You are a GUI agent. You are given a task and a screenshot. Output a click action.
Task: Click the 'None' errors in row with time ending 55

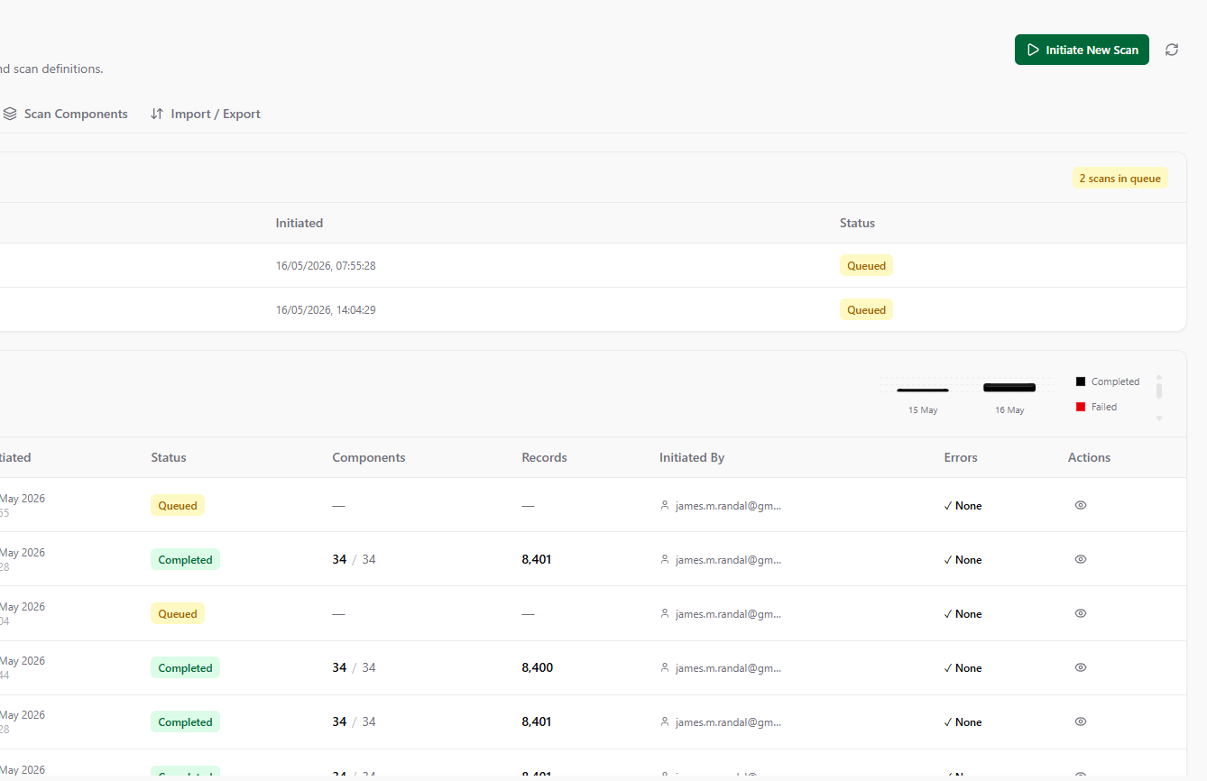coord(968,506)
